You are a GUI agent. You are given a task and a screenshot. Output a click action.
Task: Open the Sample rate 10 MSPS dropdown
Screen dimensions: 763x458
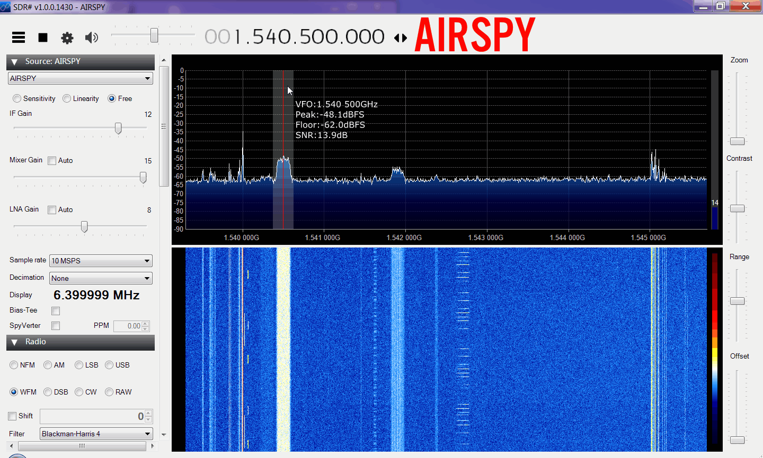click(101, 261)
